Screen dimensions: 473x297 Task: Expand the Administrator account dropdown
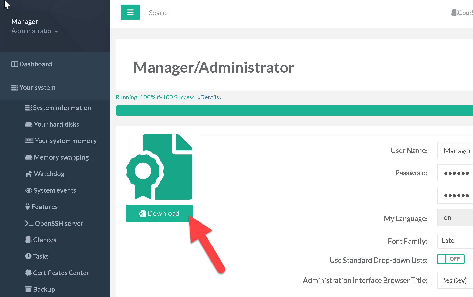tap(35, 31)
